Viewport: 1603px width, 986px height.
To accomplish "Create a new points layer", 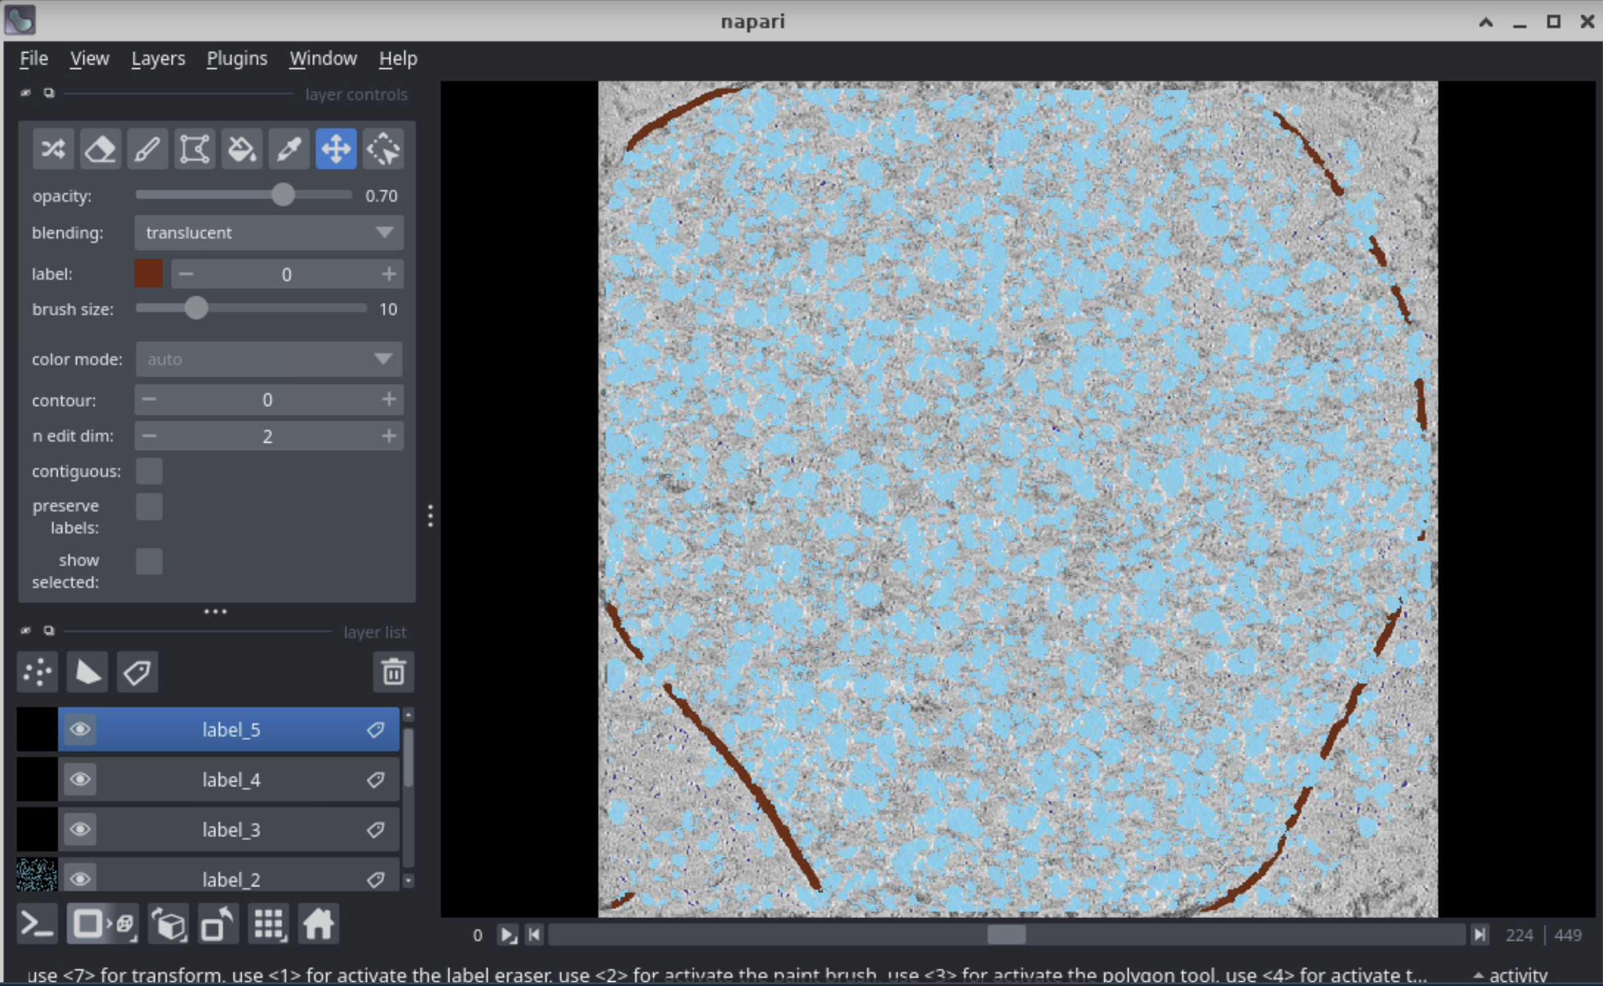I will (38, 671).
